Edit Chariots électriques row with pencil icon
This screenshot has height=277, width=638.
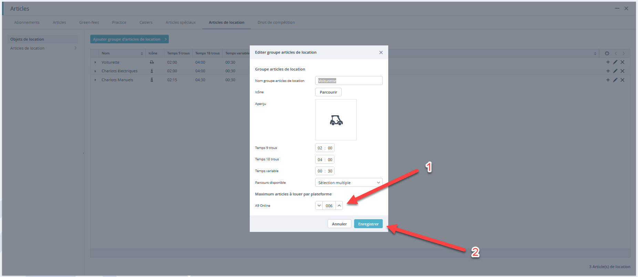pos(615,71)
